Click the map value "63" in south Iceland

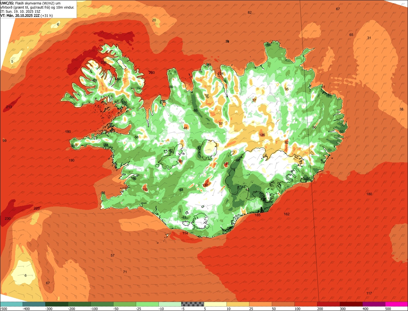[x=181, y=190]
